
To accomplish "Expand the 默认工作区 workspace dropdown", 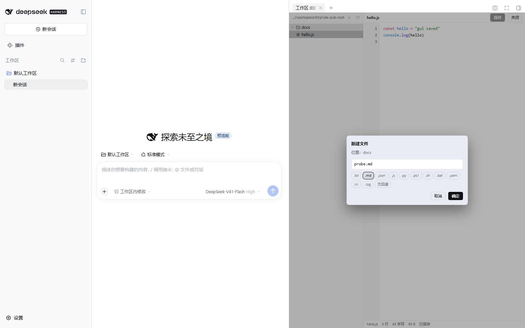I will click(117, 154).
